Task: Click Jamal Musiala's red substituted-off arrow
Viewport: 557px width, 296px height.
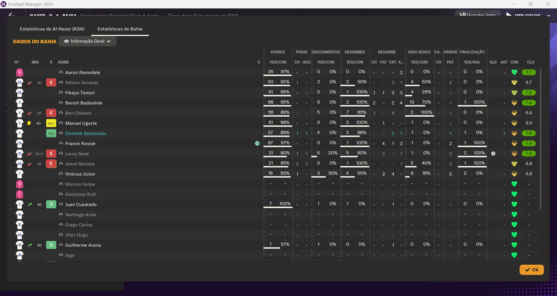Action: (51, 164)
